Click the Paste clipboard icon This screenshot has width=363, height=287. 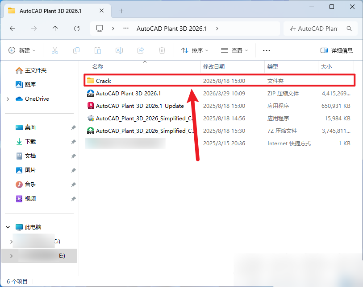[x=98, y=50]
